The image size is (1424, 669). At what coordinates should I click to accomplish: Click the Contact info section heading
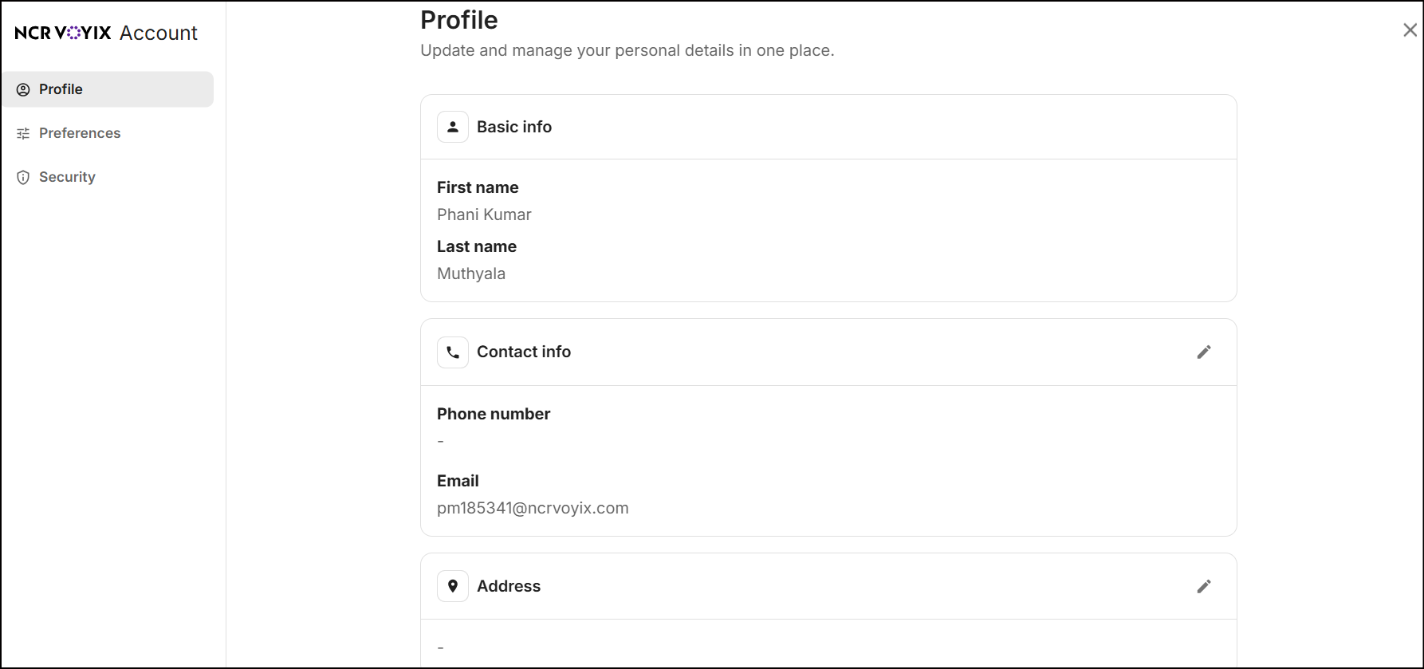[x=524, y=352]
